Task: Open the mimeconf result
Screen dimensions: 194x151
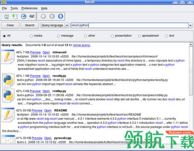Action: click(x=46, y=52)
